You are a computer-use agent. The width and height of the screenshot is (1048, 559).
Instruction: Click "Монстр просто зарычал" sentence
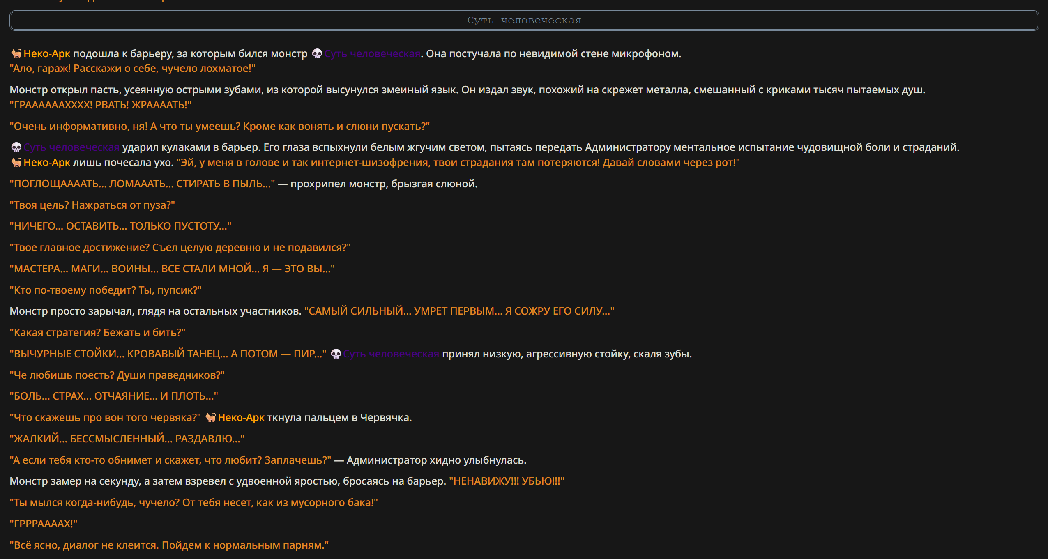156,311
